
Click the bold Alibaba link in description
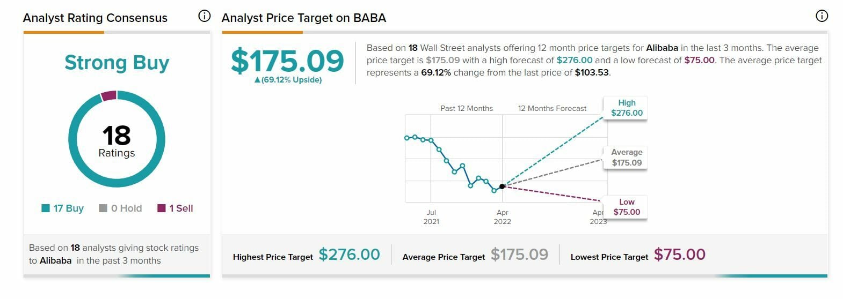[x=662, y=48]
